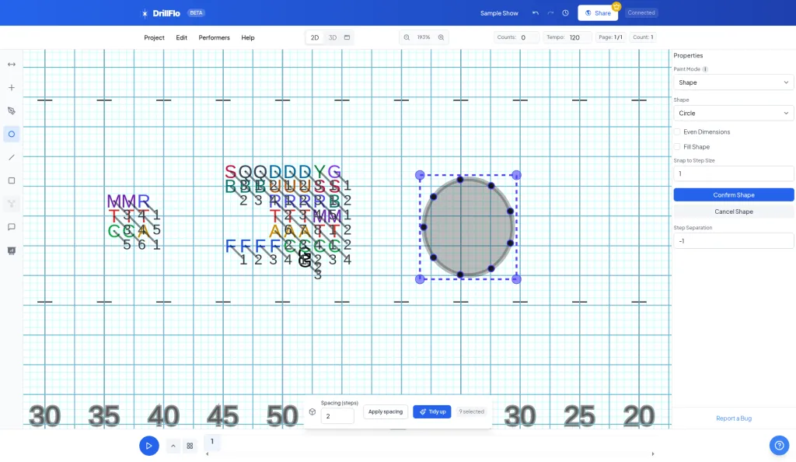Click the Page: 1/1 indicator
This screenshot has width=796, height=462.
tap(610, 37)
